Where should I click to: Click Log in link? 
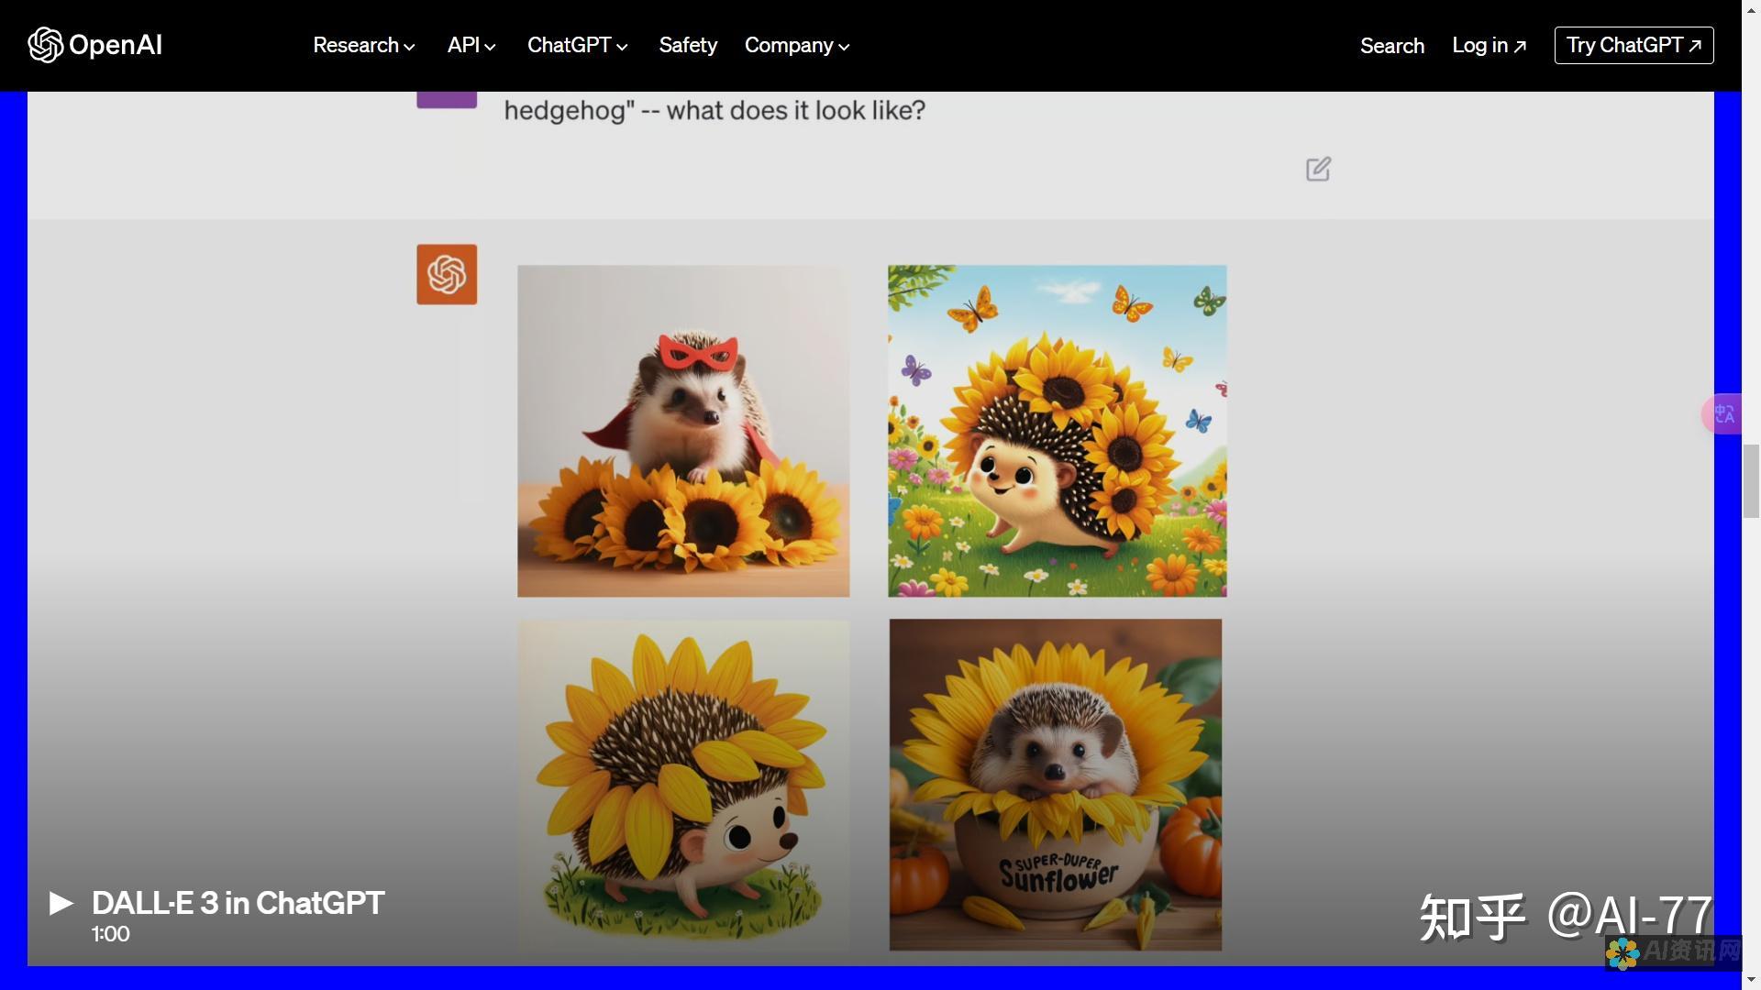point(1489,45)
